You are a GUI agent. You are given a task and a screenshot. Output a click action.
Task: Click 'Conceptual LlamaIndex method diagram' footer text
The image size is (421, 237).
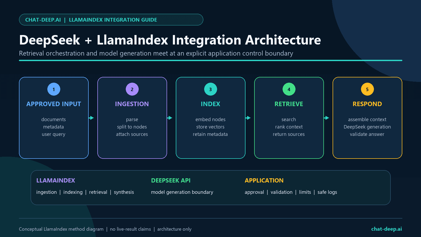(x=61, y=229)
